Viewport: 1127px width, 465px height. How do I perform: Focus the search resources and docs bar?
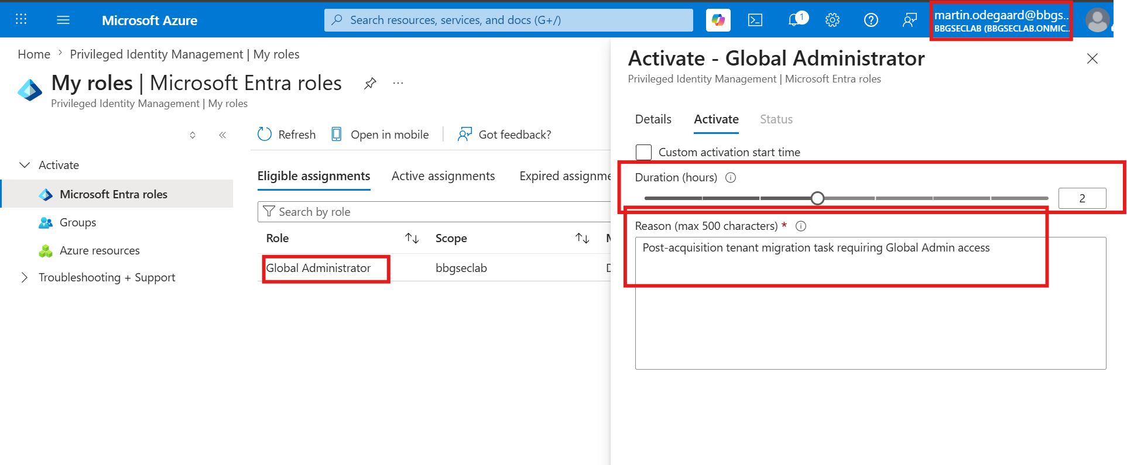click(x=508, y=20)
